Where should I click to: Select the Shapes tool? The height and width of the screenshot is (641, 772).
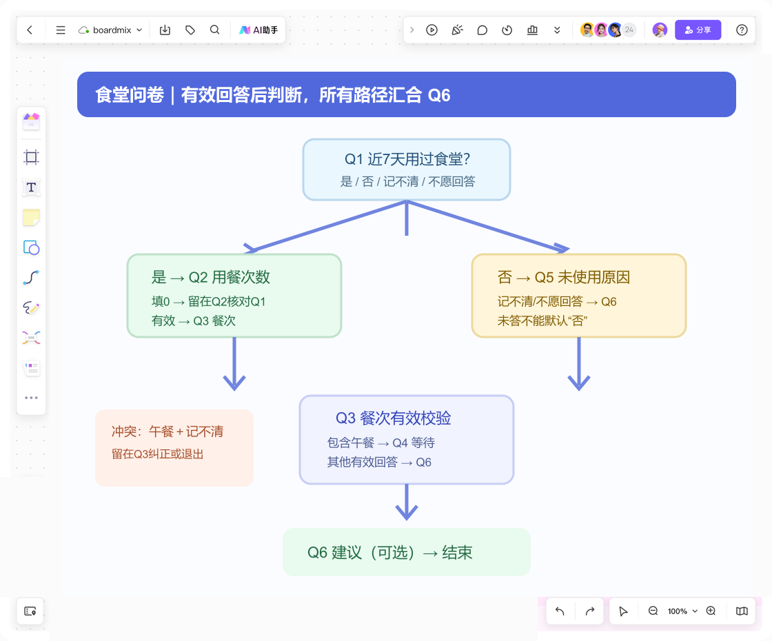coord(31,247)
